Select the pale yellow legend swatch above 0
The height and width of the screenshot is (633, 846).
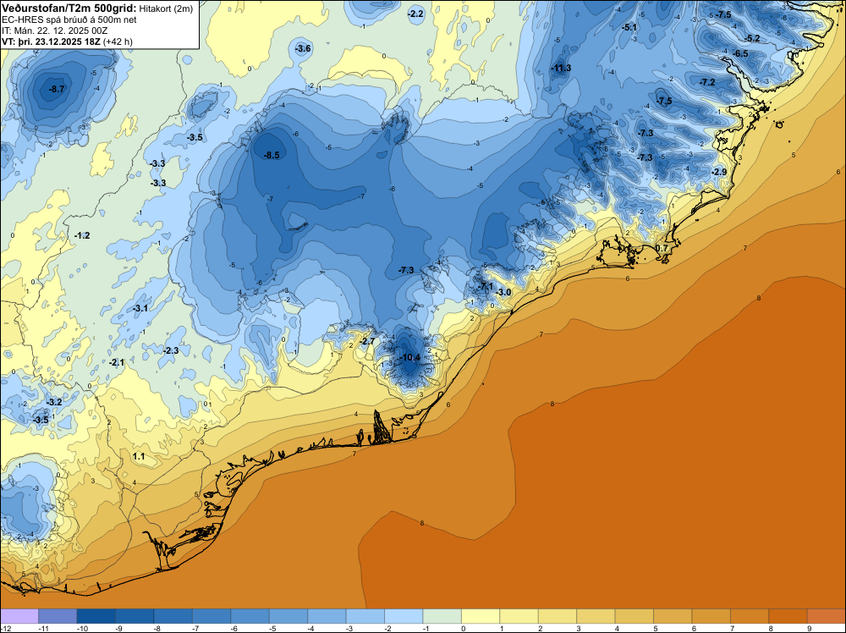point(481,616)
